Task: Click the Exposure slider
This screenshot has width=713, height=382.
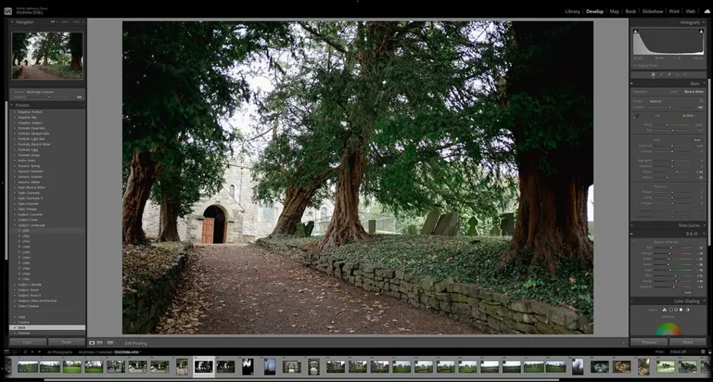Action: [x=672, y=146]
